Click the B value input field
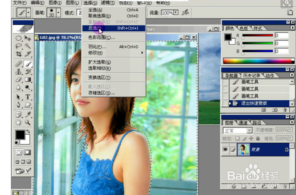The width and height of the screenshot is (296, 195). [282, 51]
